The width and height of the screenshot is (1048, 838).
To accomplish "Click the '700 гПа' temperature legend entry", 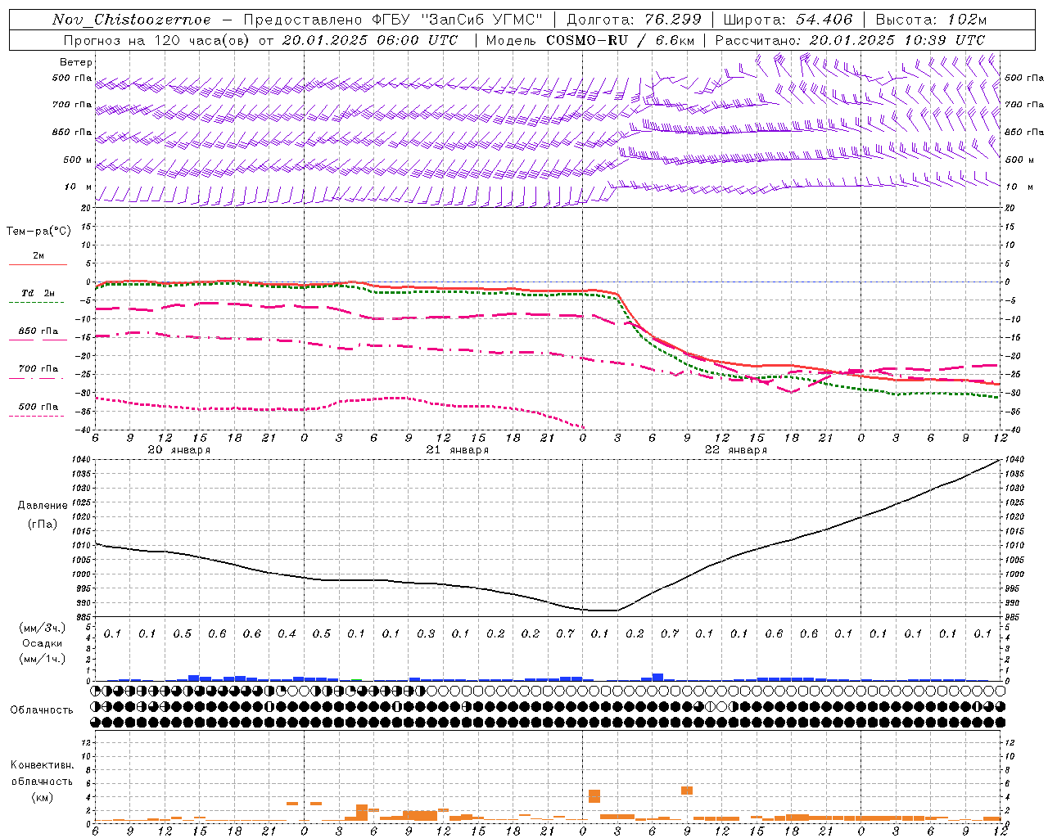I will click(38, 369).
